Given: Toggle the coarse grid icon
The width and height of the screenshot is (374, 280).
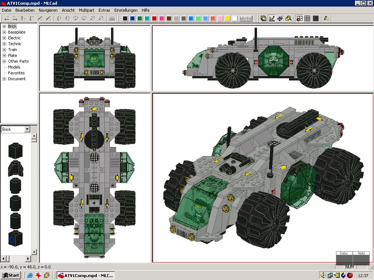Looking at the screenshot, I should 308,18.
